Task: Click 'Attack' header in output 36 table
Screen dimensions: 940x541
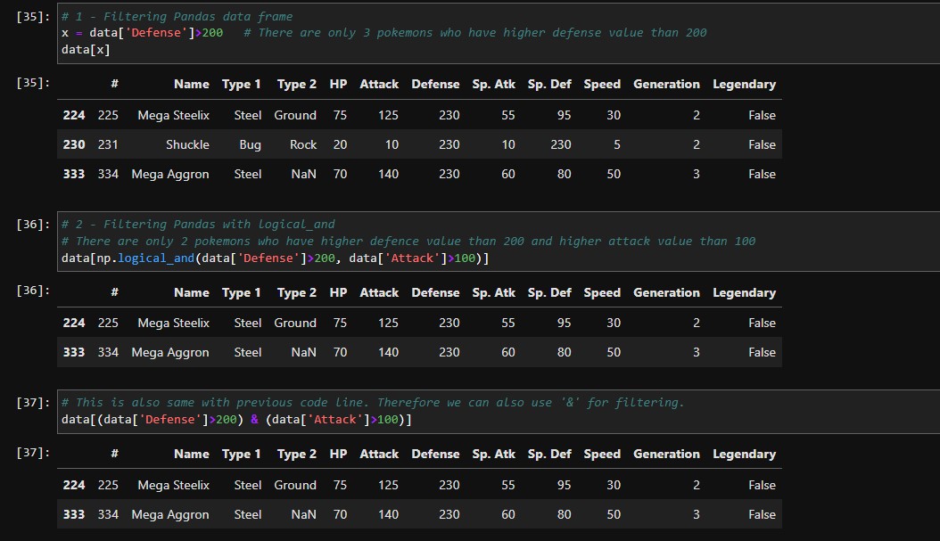Action: (379, 293)
